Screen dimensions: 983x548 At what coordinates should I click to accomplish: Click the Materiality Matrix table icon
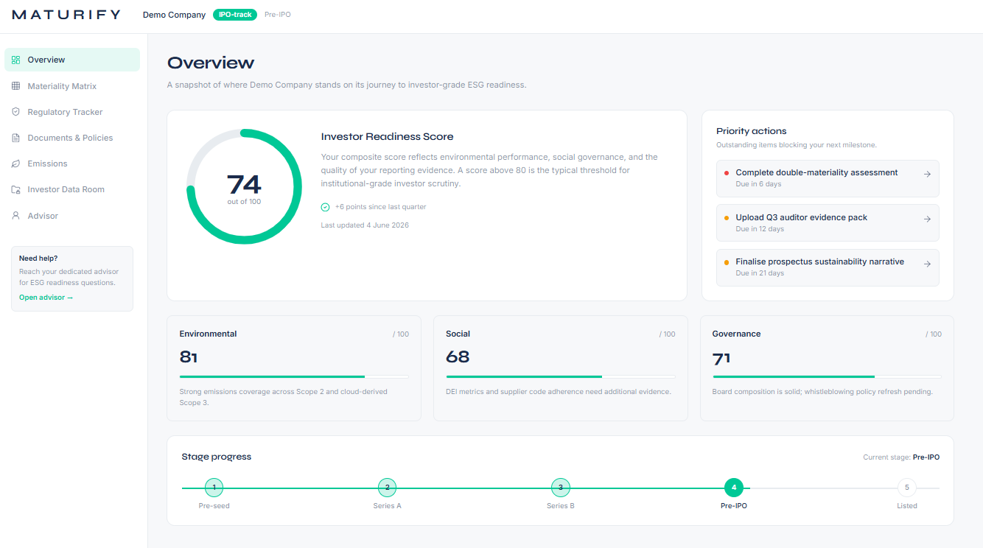[15, 86]
